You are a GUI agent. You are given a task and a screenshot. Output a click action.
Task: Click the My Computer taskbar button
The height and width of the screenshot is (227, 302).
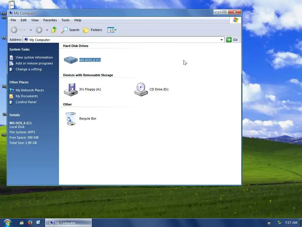68,223
